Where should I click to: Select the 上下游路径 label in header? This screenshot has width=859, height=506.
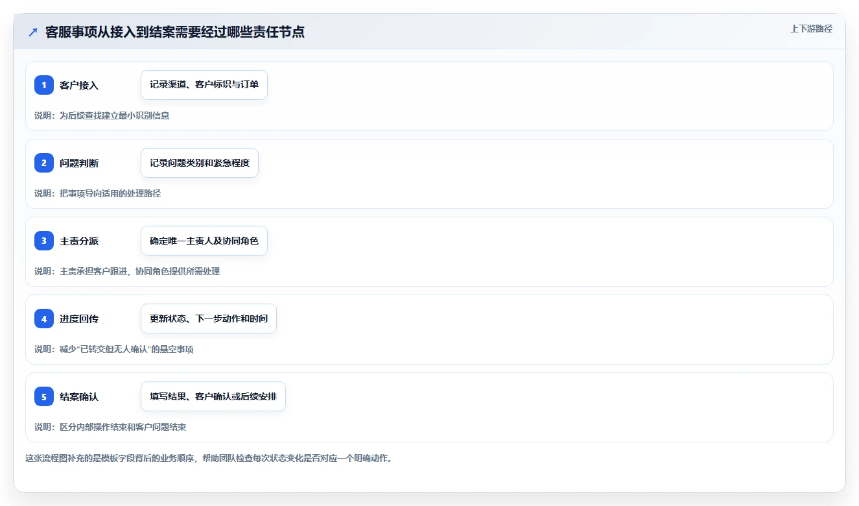811,29
